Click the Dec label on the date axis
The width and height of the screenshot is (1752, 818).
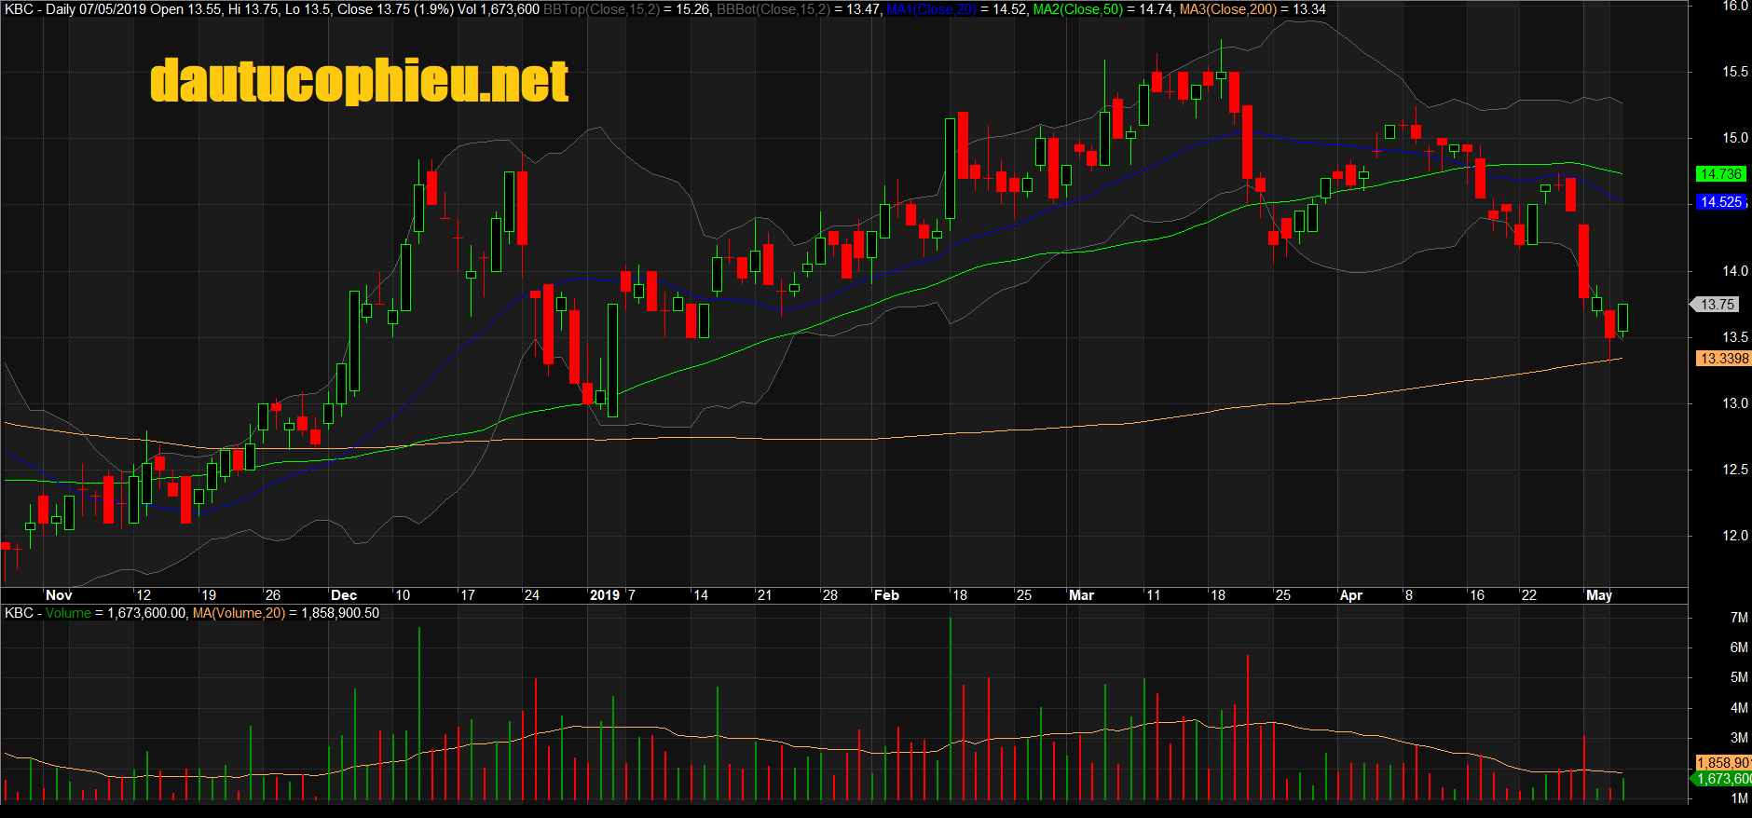[344, 595]
